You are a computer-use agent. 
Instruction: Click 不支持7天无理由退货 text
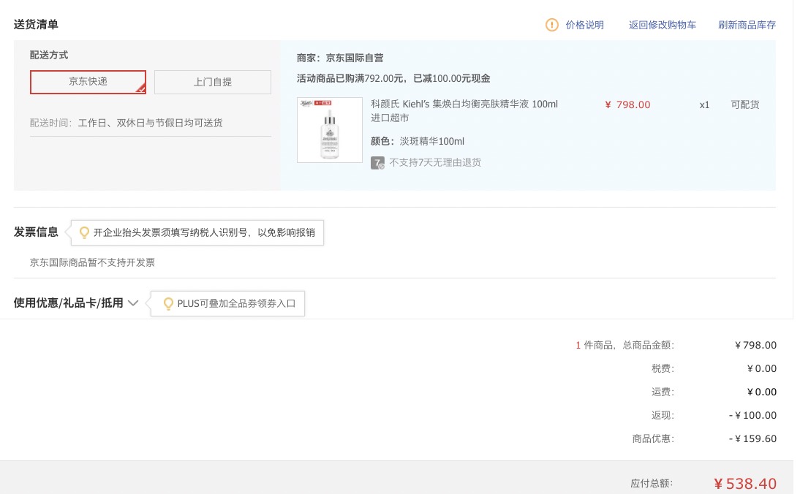point(434,162)
